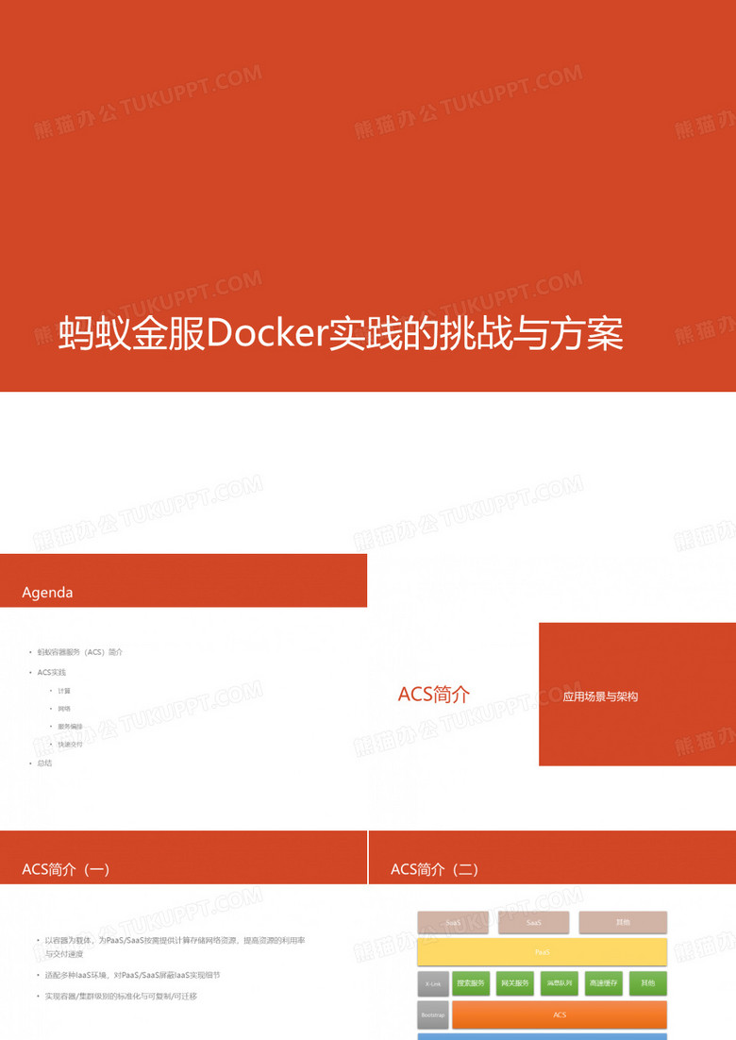Click bullet starting 以容器为载体
736x1040 pixels.
coord(175,948)
